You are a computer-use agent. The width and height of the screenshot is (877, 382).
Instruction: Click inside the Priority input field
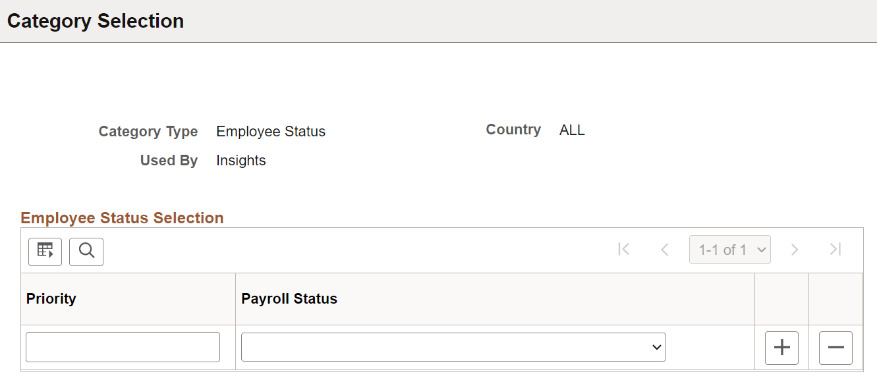click(x=123, y=346)
